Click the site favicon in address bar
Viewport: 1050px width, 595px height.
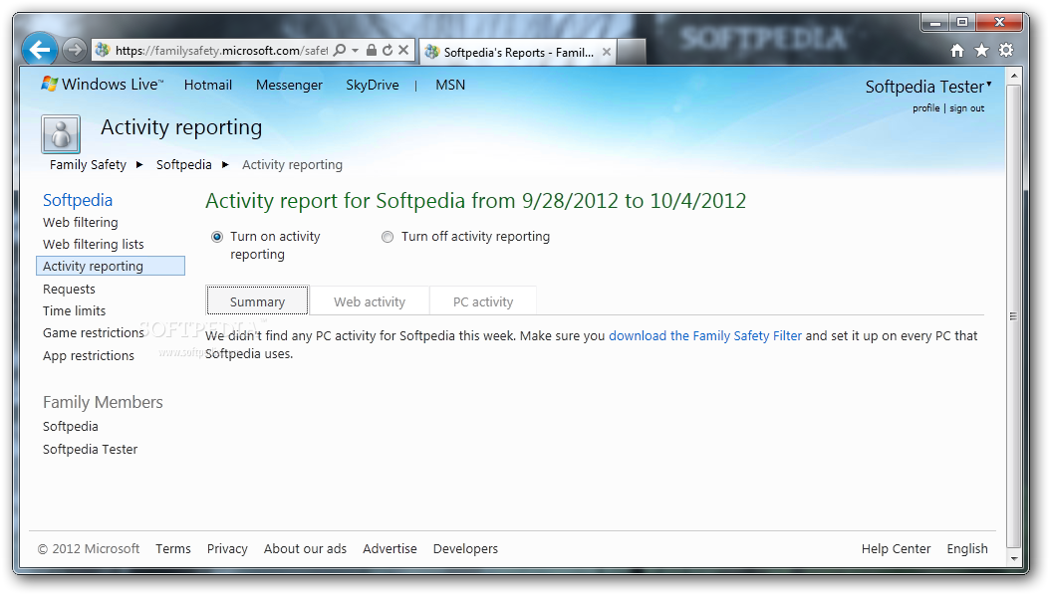[x=103, y=50]
